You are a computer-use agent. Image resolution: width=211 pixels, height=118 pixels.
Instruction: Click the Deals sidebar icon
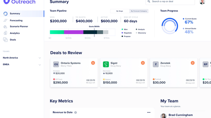5,40
